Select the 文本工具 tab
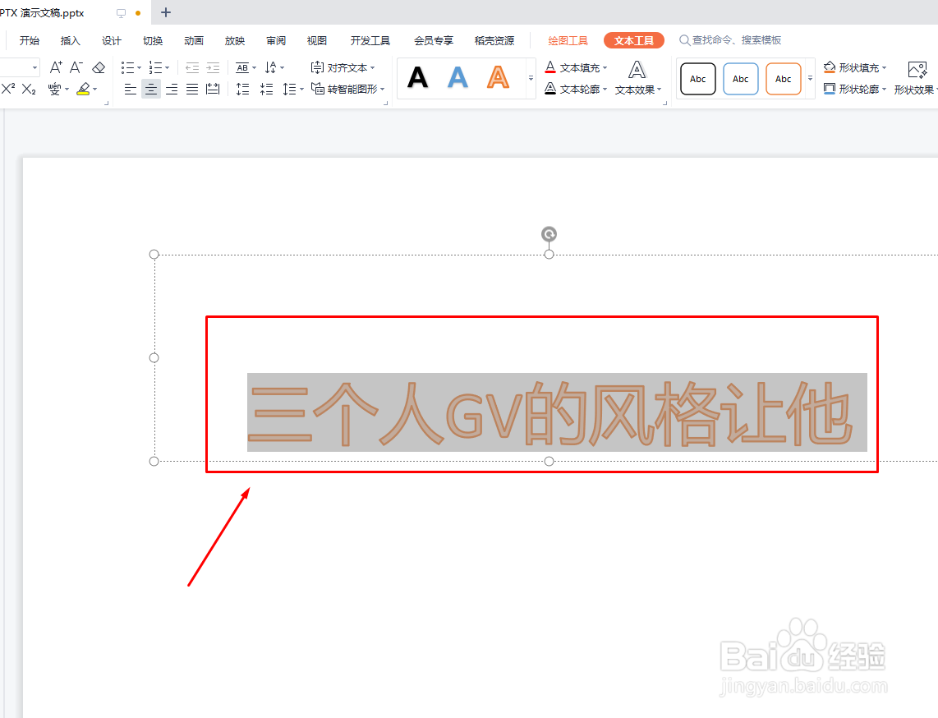Image resolution: width=938 pixels, height=718 pixels. (x=634, y=41)
